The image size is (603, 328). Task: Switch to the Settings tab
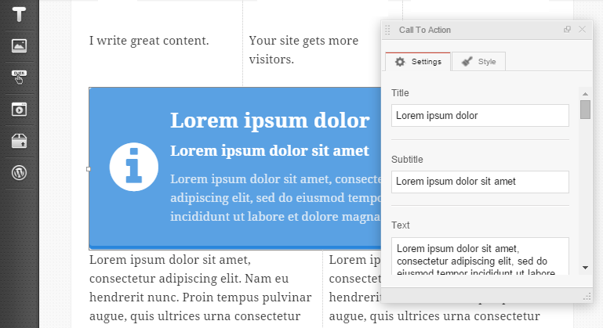click(418, 62)
